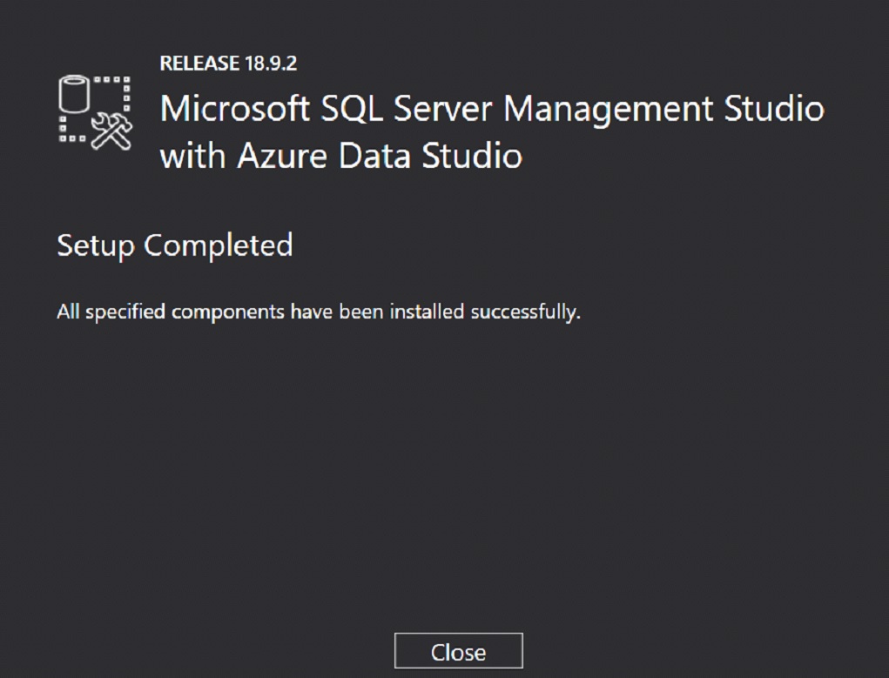The width and height of the screenshot is (889, 678).
Task: Click the word 'RELEASE' above the title
Action: tap(199, 64)
